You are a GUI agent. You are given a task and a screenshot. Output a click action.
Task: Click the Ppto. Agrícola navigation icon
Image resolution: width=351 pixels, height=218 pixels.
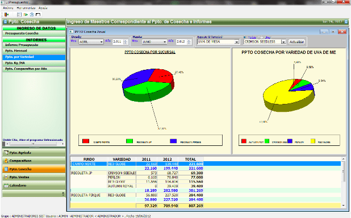pyautogui.click(x=6, y=152)
